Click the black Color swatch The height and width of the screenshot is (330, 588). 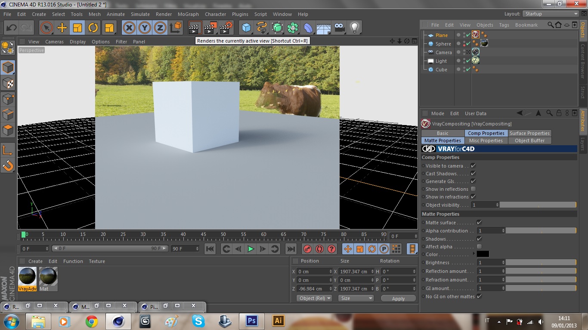(x=483, y=254)
